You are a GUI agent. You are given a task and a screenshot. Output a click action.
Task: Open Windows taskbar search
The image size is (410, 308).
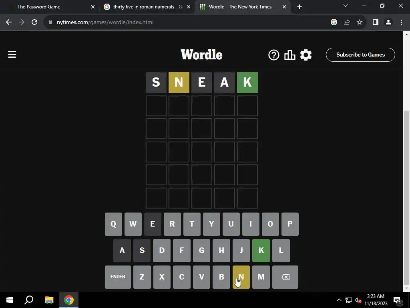point(29,300)
